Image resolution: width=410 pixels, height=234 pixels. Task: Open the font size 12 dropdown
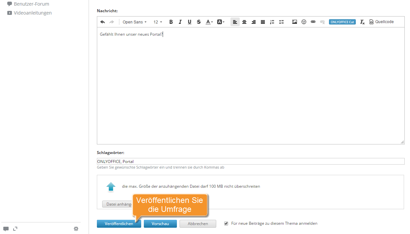click(158, 22)
